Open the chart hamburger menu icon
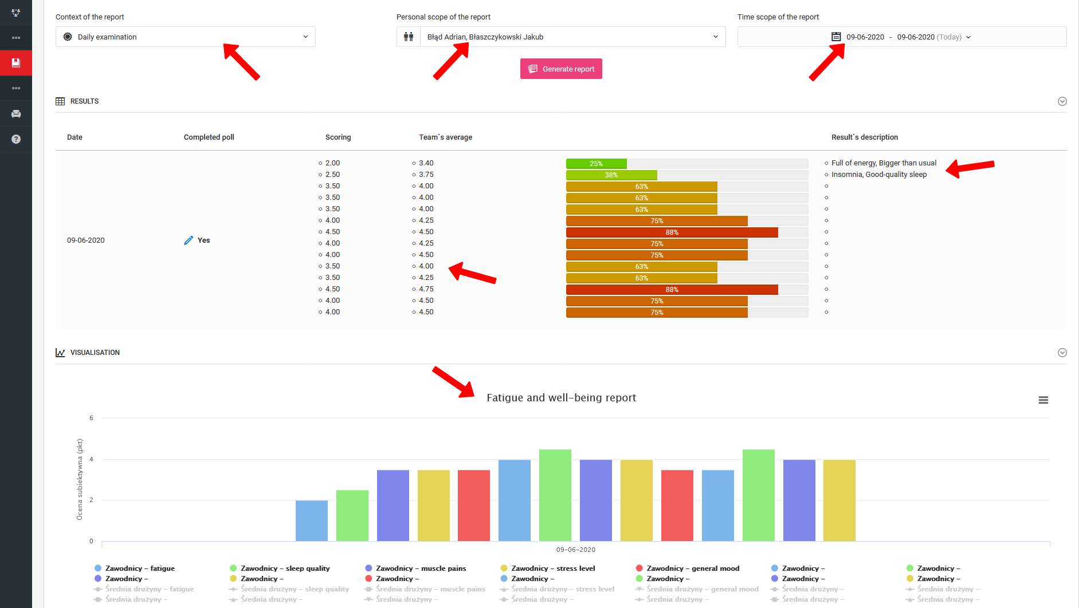 tap(1043, 400)
